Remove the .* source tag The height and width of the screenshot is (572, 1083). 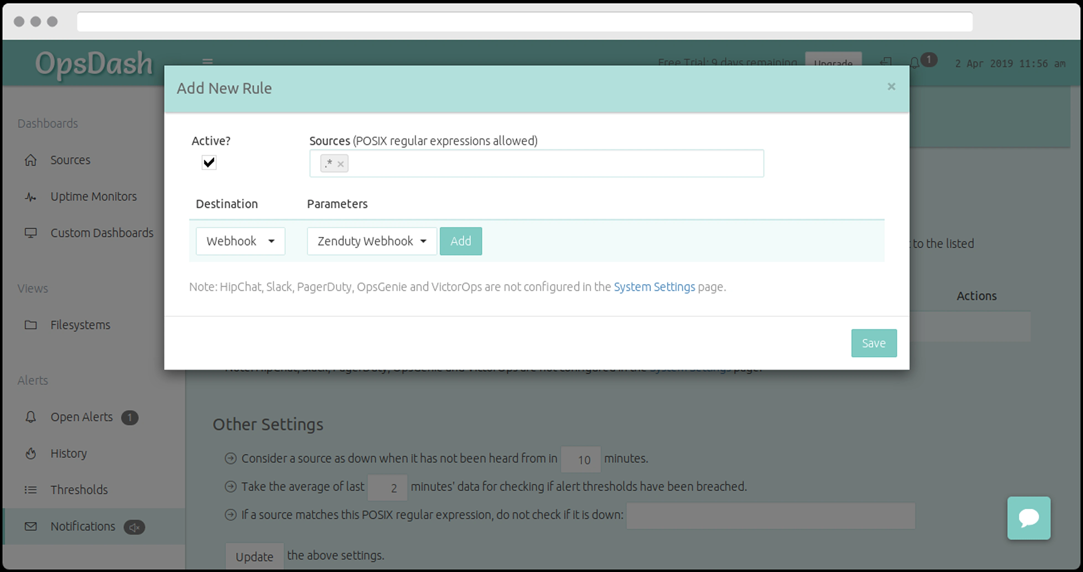coord(341,164)
